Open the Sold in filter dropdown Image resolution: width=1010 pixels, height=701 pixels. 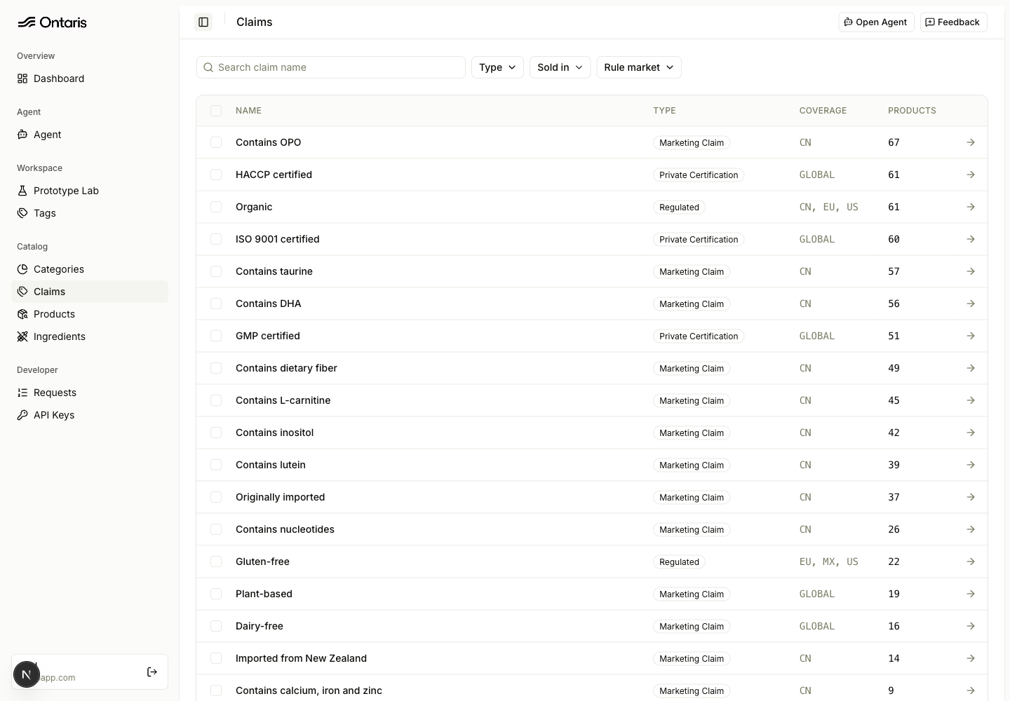[560, 67]
